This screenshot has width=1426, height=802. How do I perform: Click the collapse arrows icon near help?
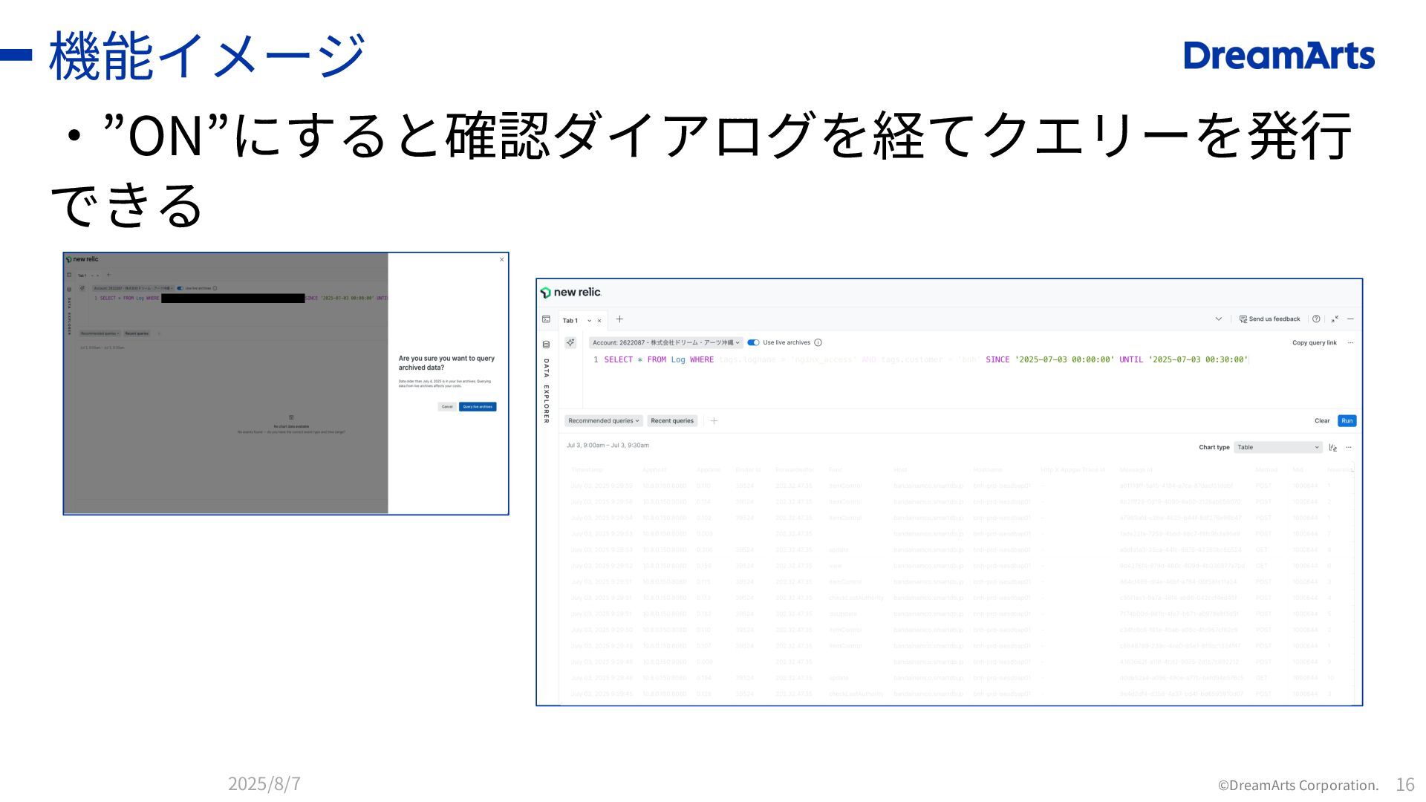(x=1335, y=319)
